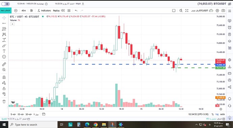Take a chart snapshot with camera icon
The width and height of the screenshot is (233, 128).
pos(223,10)
